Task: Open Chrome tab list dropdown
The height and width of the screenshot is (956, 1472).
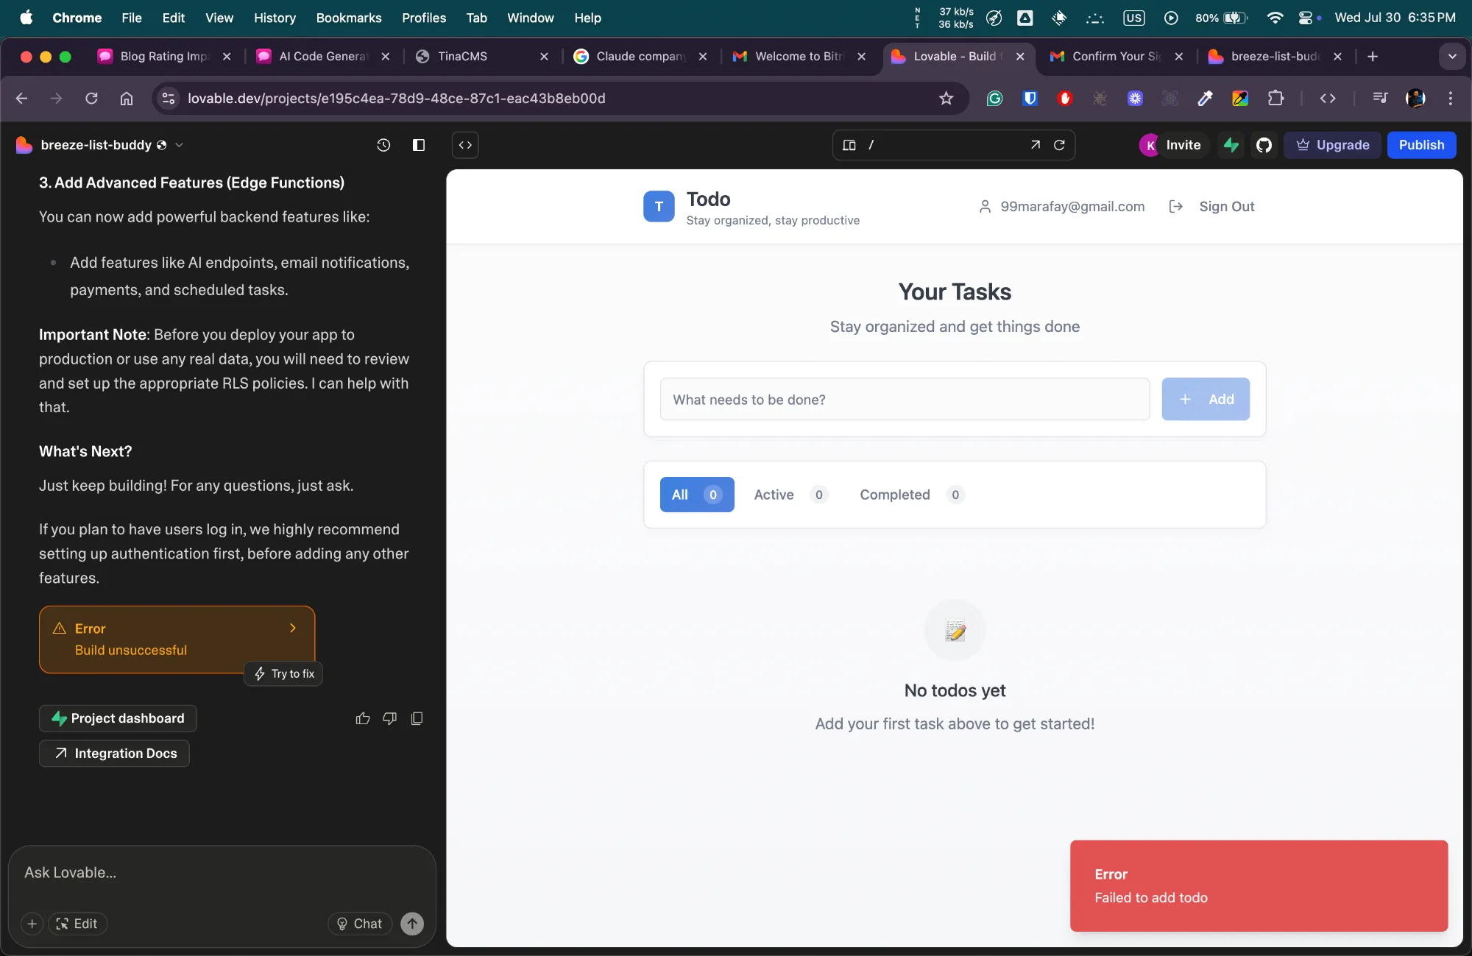Action: (x=1451, y=57)
